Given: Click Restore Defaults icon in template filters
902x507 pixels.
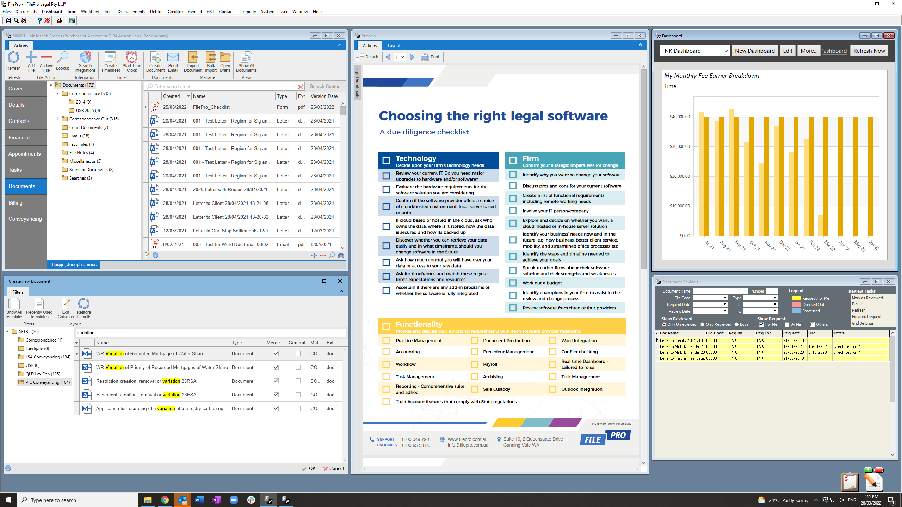Looking at the screenshot, I should click(x=84, y=304).
